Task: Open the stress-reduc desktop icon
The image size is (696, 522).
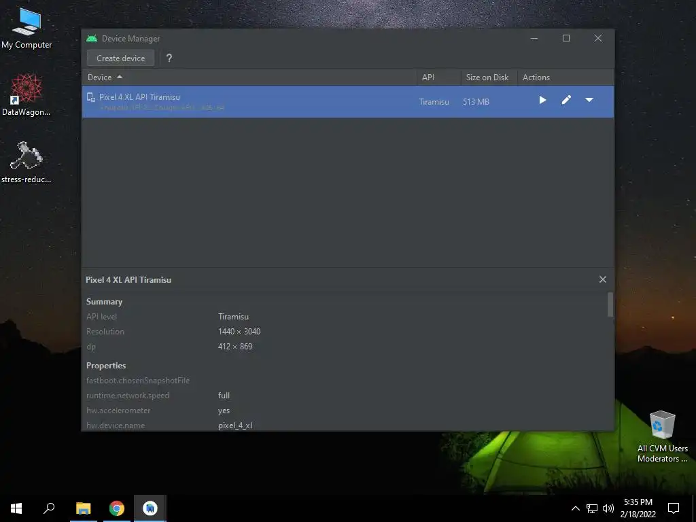Action: [27, 162]
